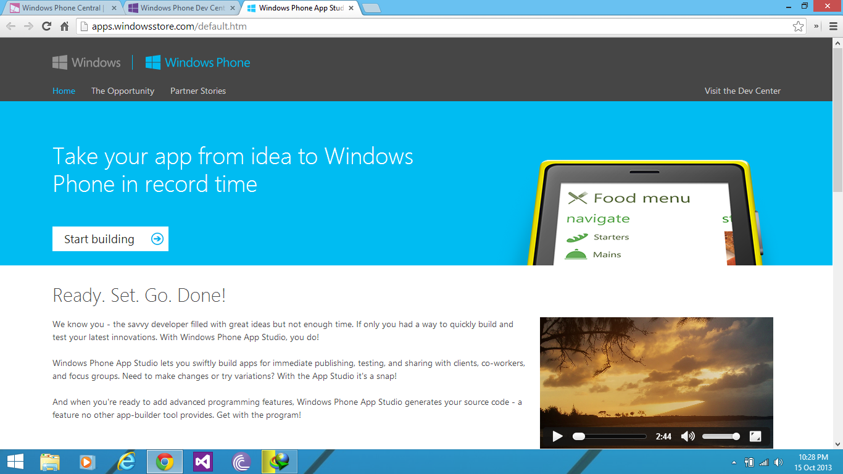Show hidden extensions via the double-chevron icon
843x474 pixels.
pos(816,27)
